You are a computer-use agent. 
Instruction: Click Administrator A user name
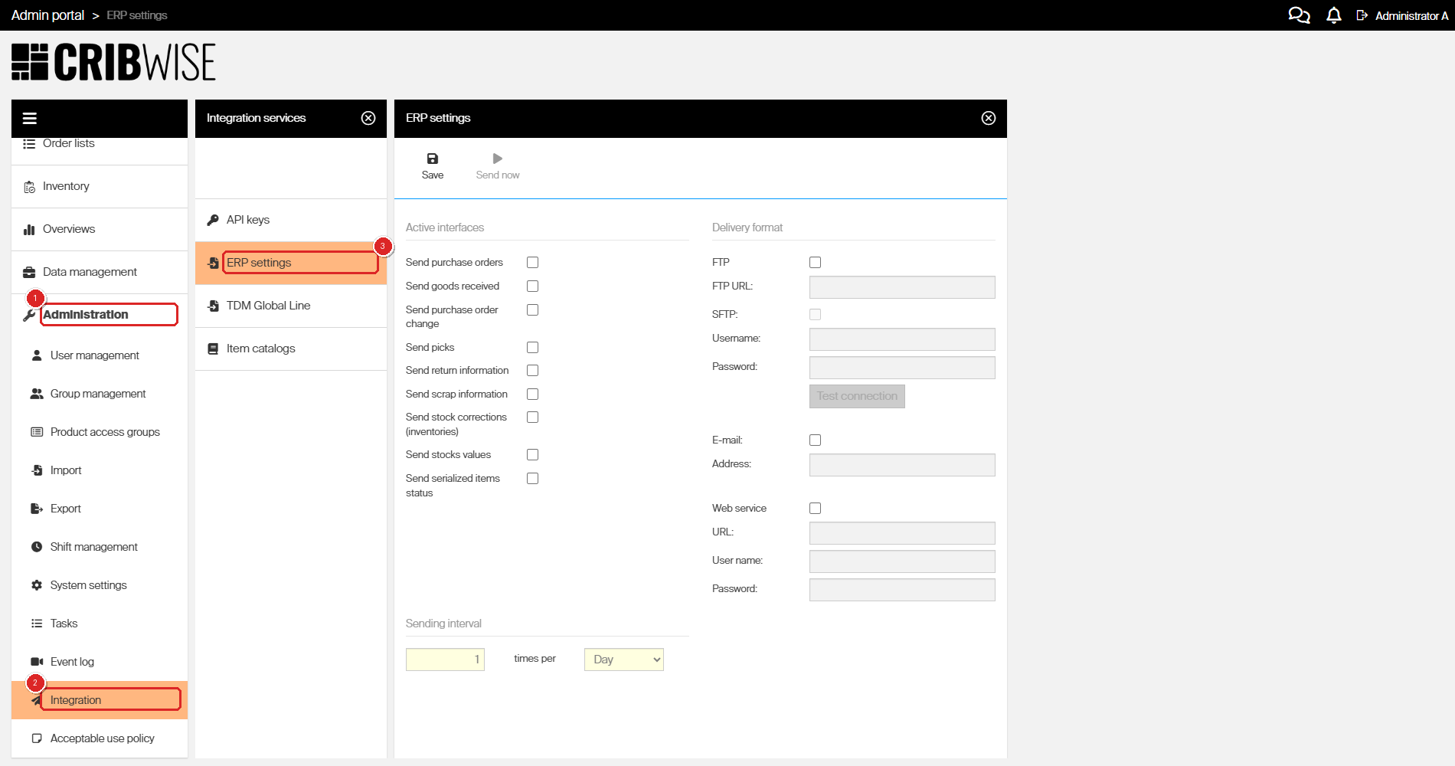pos(1411,15)
